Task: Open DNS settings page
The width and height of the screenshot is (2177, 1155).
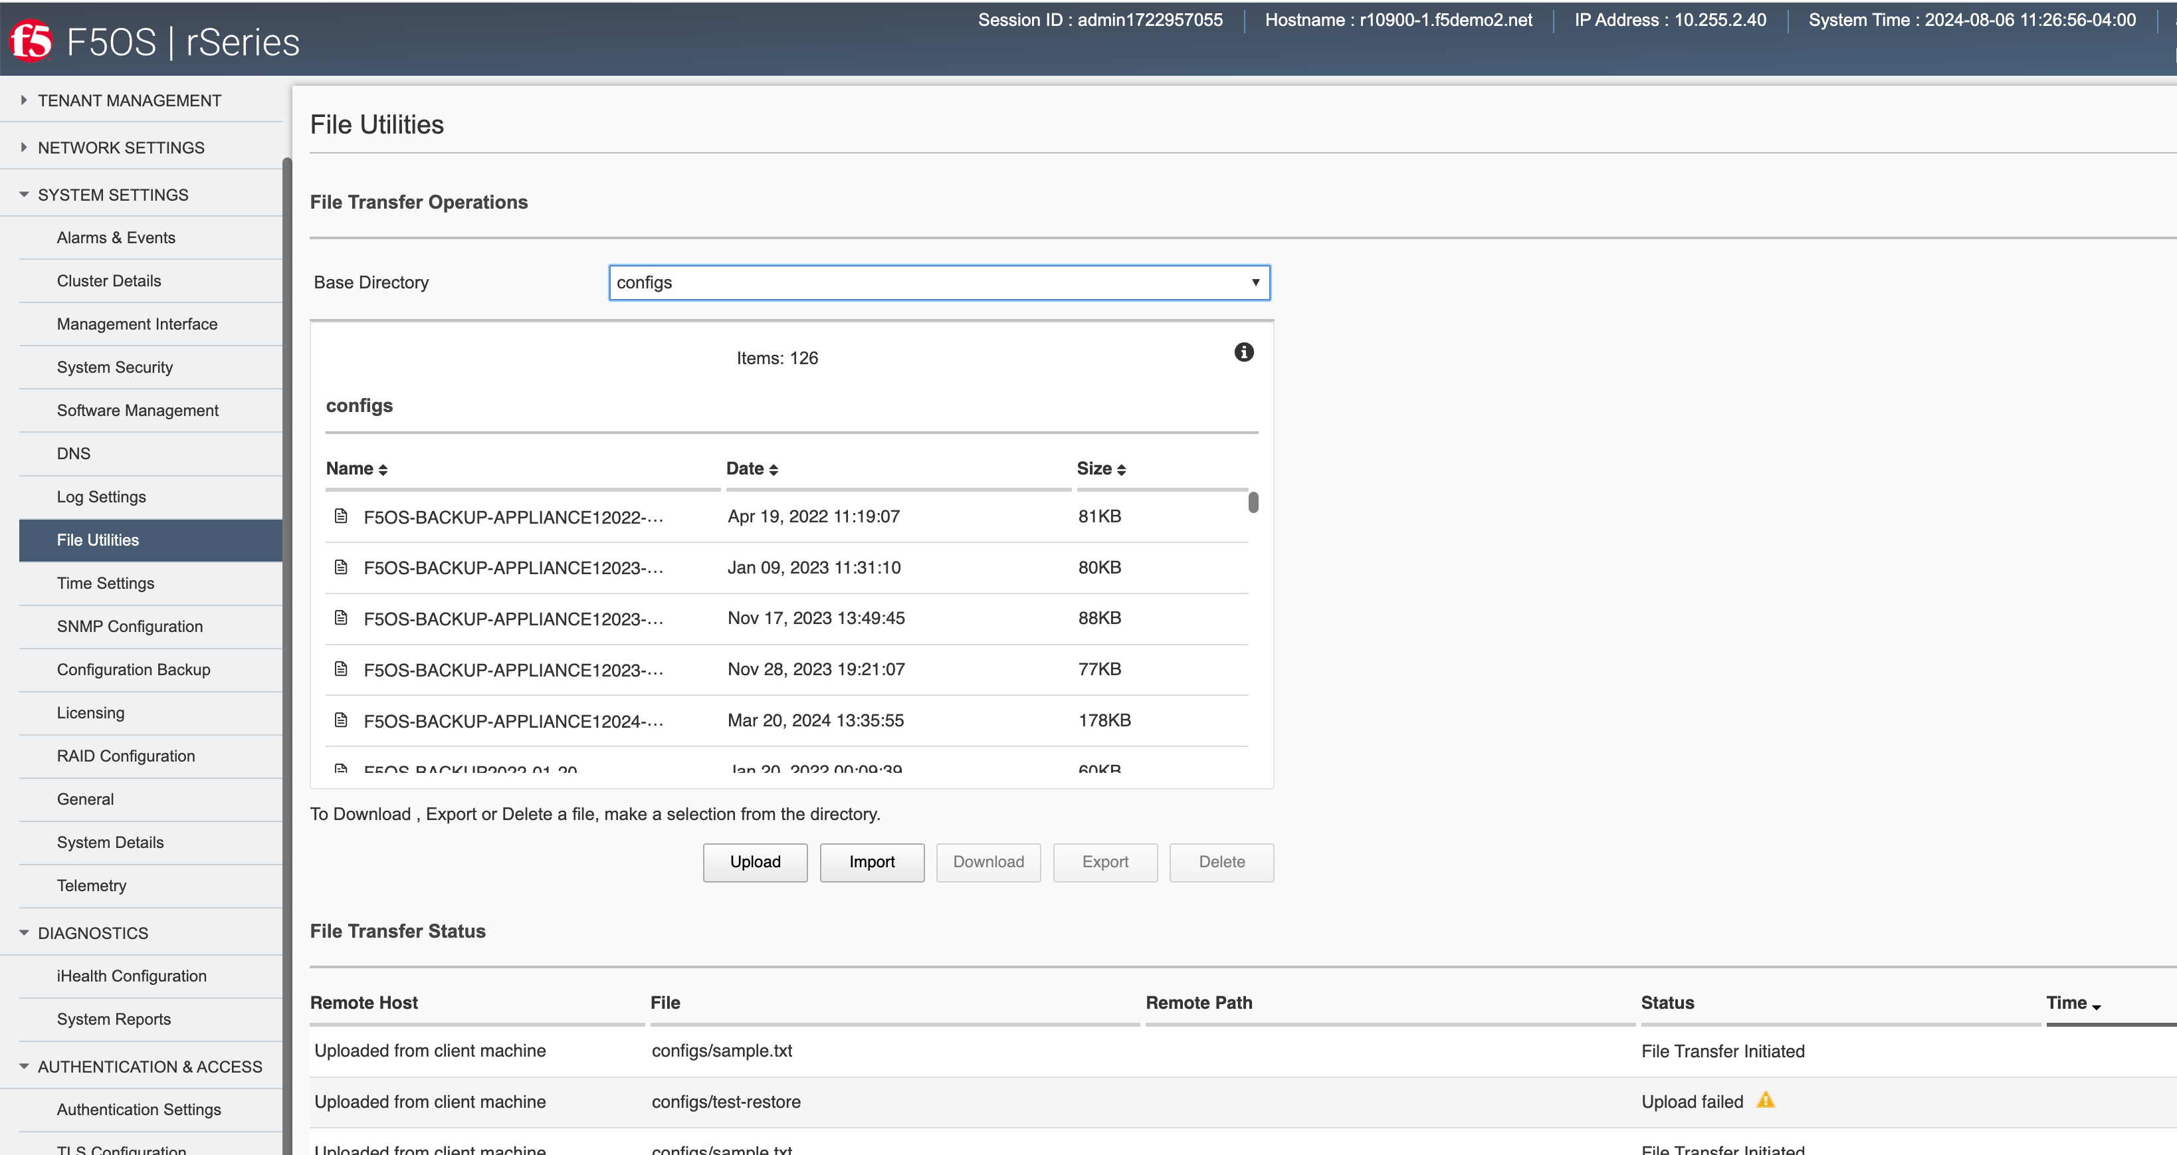Action: [74, 454]
